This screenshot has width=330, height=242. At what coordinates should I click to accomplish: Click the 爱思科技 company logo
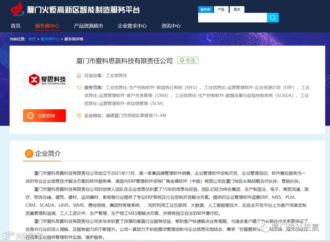(47, 80)
